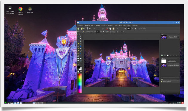Open the antialiasing dropdown in tool options
The height and width of the screenshot is (111, 188).
(122, 32)
